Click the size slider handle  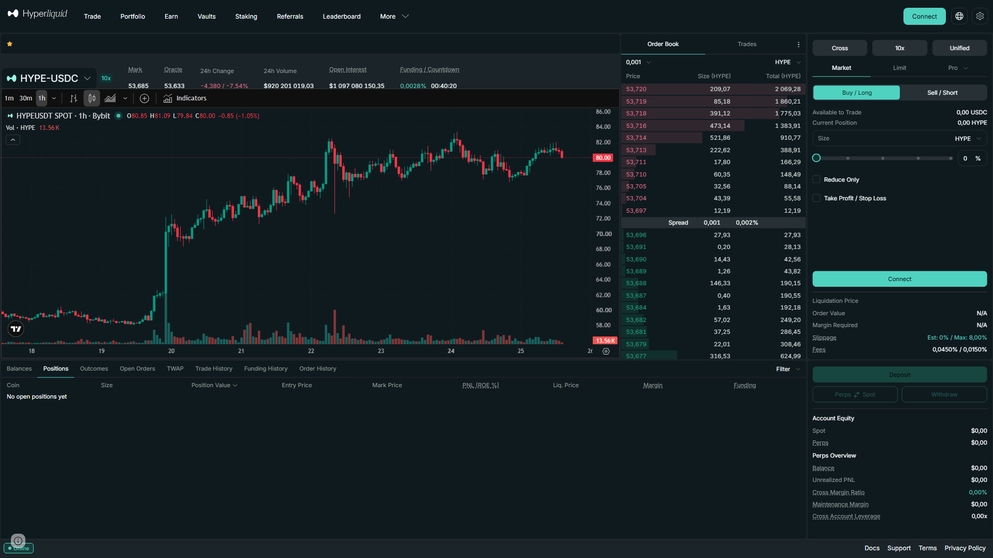point(816,158)
